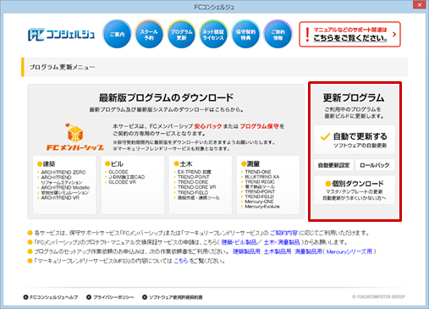Open the 保守契約特典 round button
This screenshot has height=309, width=429.
click(x=245, y=34)
